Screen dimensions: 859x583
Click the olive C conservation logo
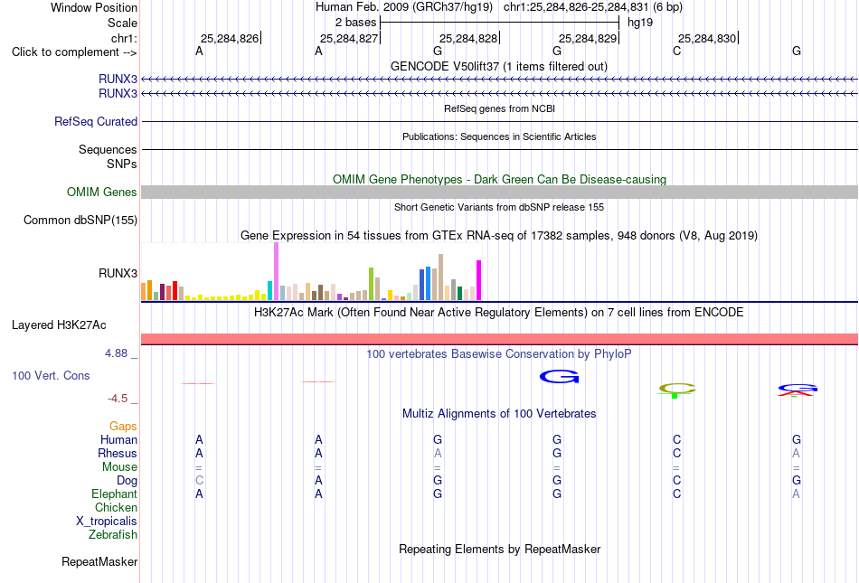(677, 389)
